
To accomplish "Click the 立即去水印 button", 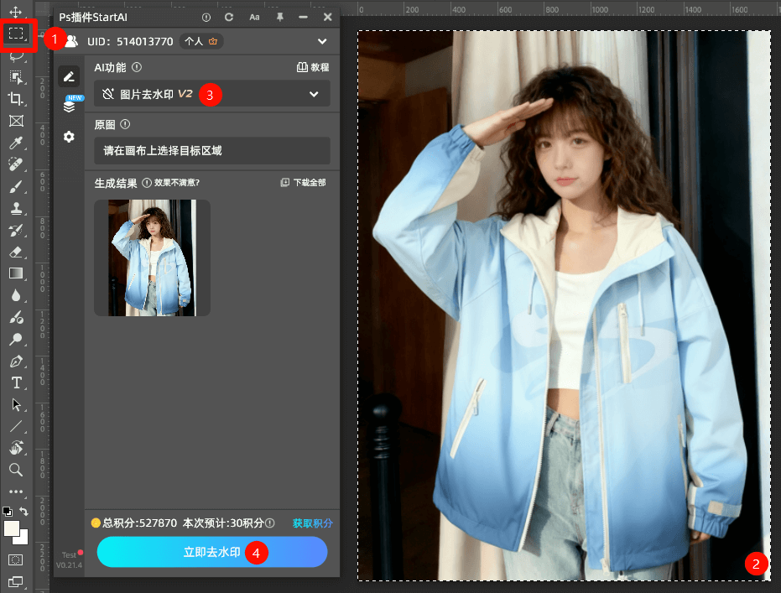I will pos(212,553).
